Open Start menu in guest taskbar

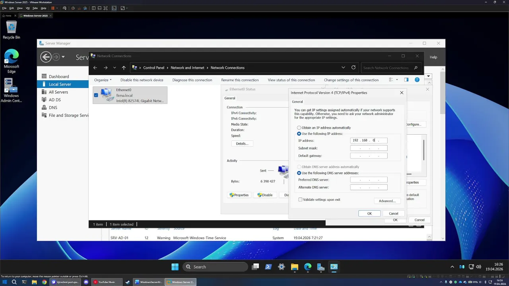tap(175, 267)
